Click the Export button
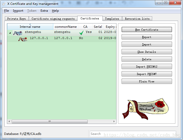Viewport: 183px width, 140px height. pyautogui.click(x=147, y=37)
